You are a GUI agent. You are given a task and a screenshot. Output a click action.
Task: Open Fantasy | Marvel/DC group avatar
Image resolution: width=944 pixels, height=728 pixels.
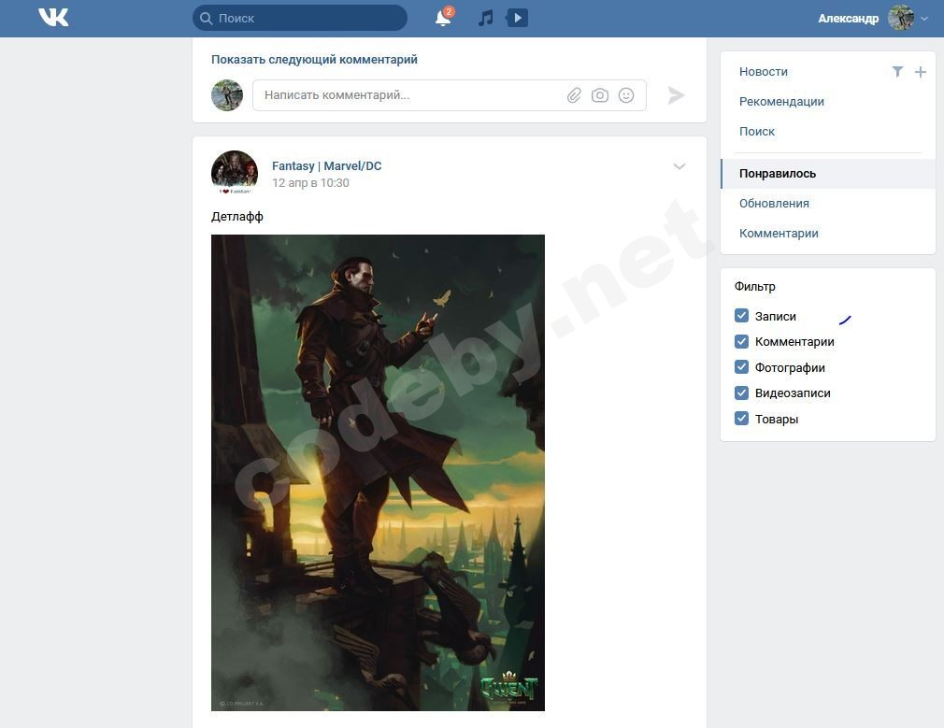tap(235, 173)
